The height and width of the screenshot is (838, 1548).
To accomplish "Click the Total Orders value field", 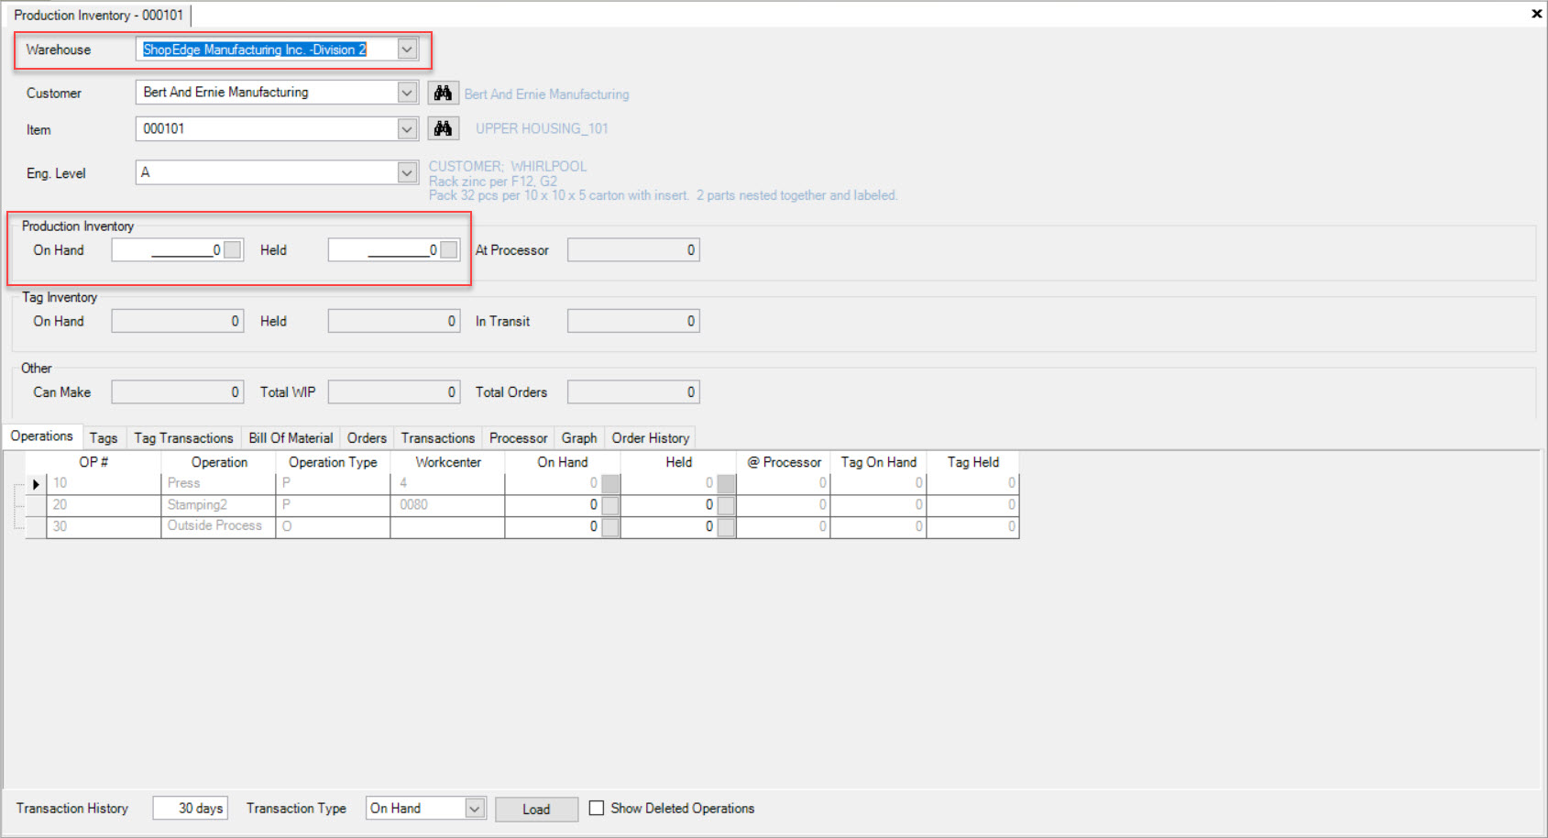I will [633, 391].
